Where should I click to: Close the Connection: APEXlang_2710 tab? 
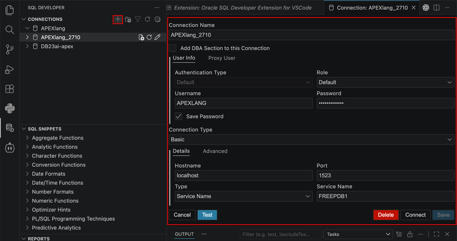coord(414,7)
